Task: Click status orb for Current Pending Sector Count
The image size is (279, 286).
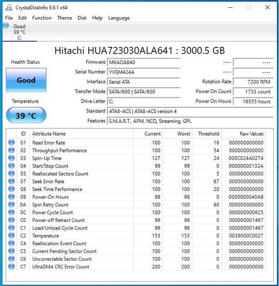Action: click(x=11, y=251)
